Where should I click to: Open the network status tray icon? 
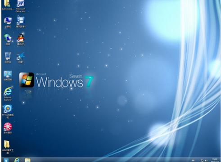point(202,160)
